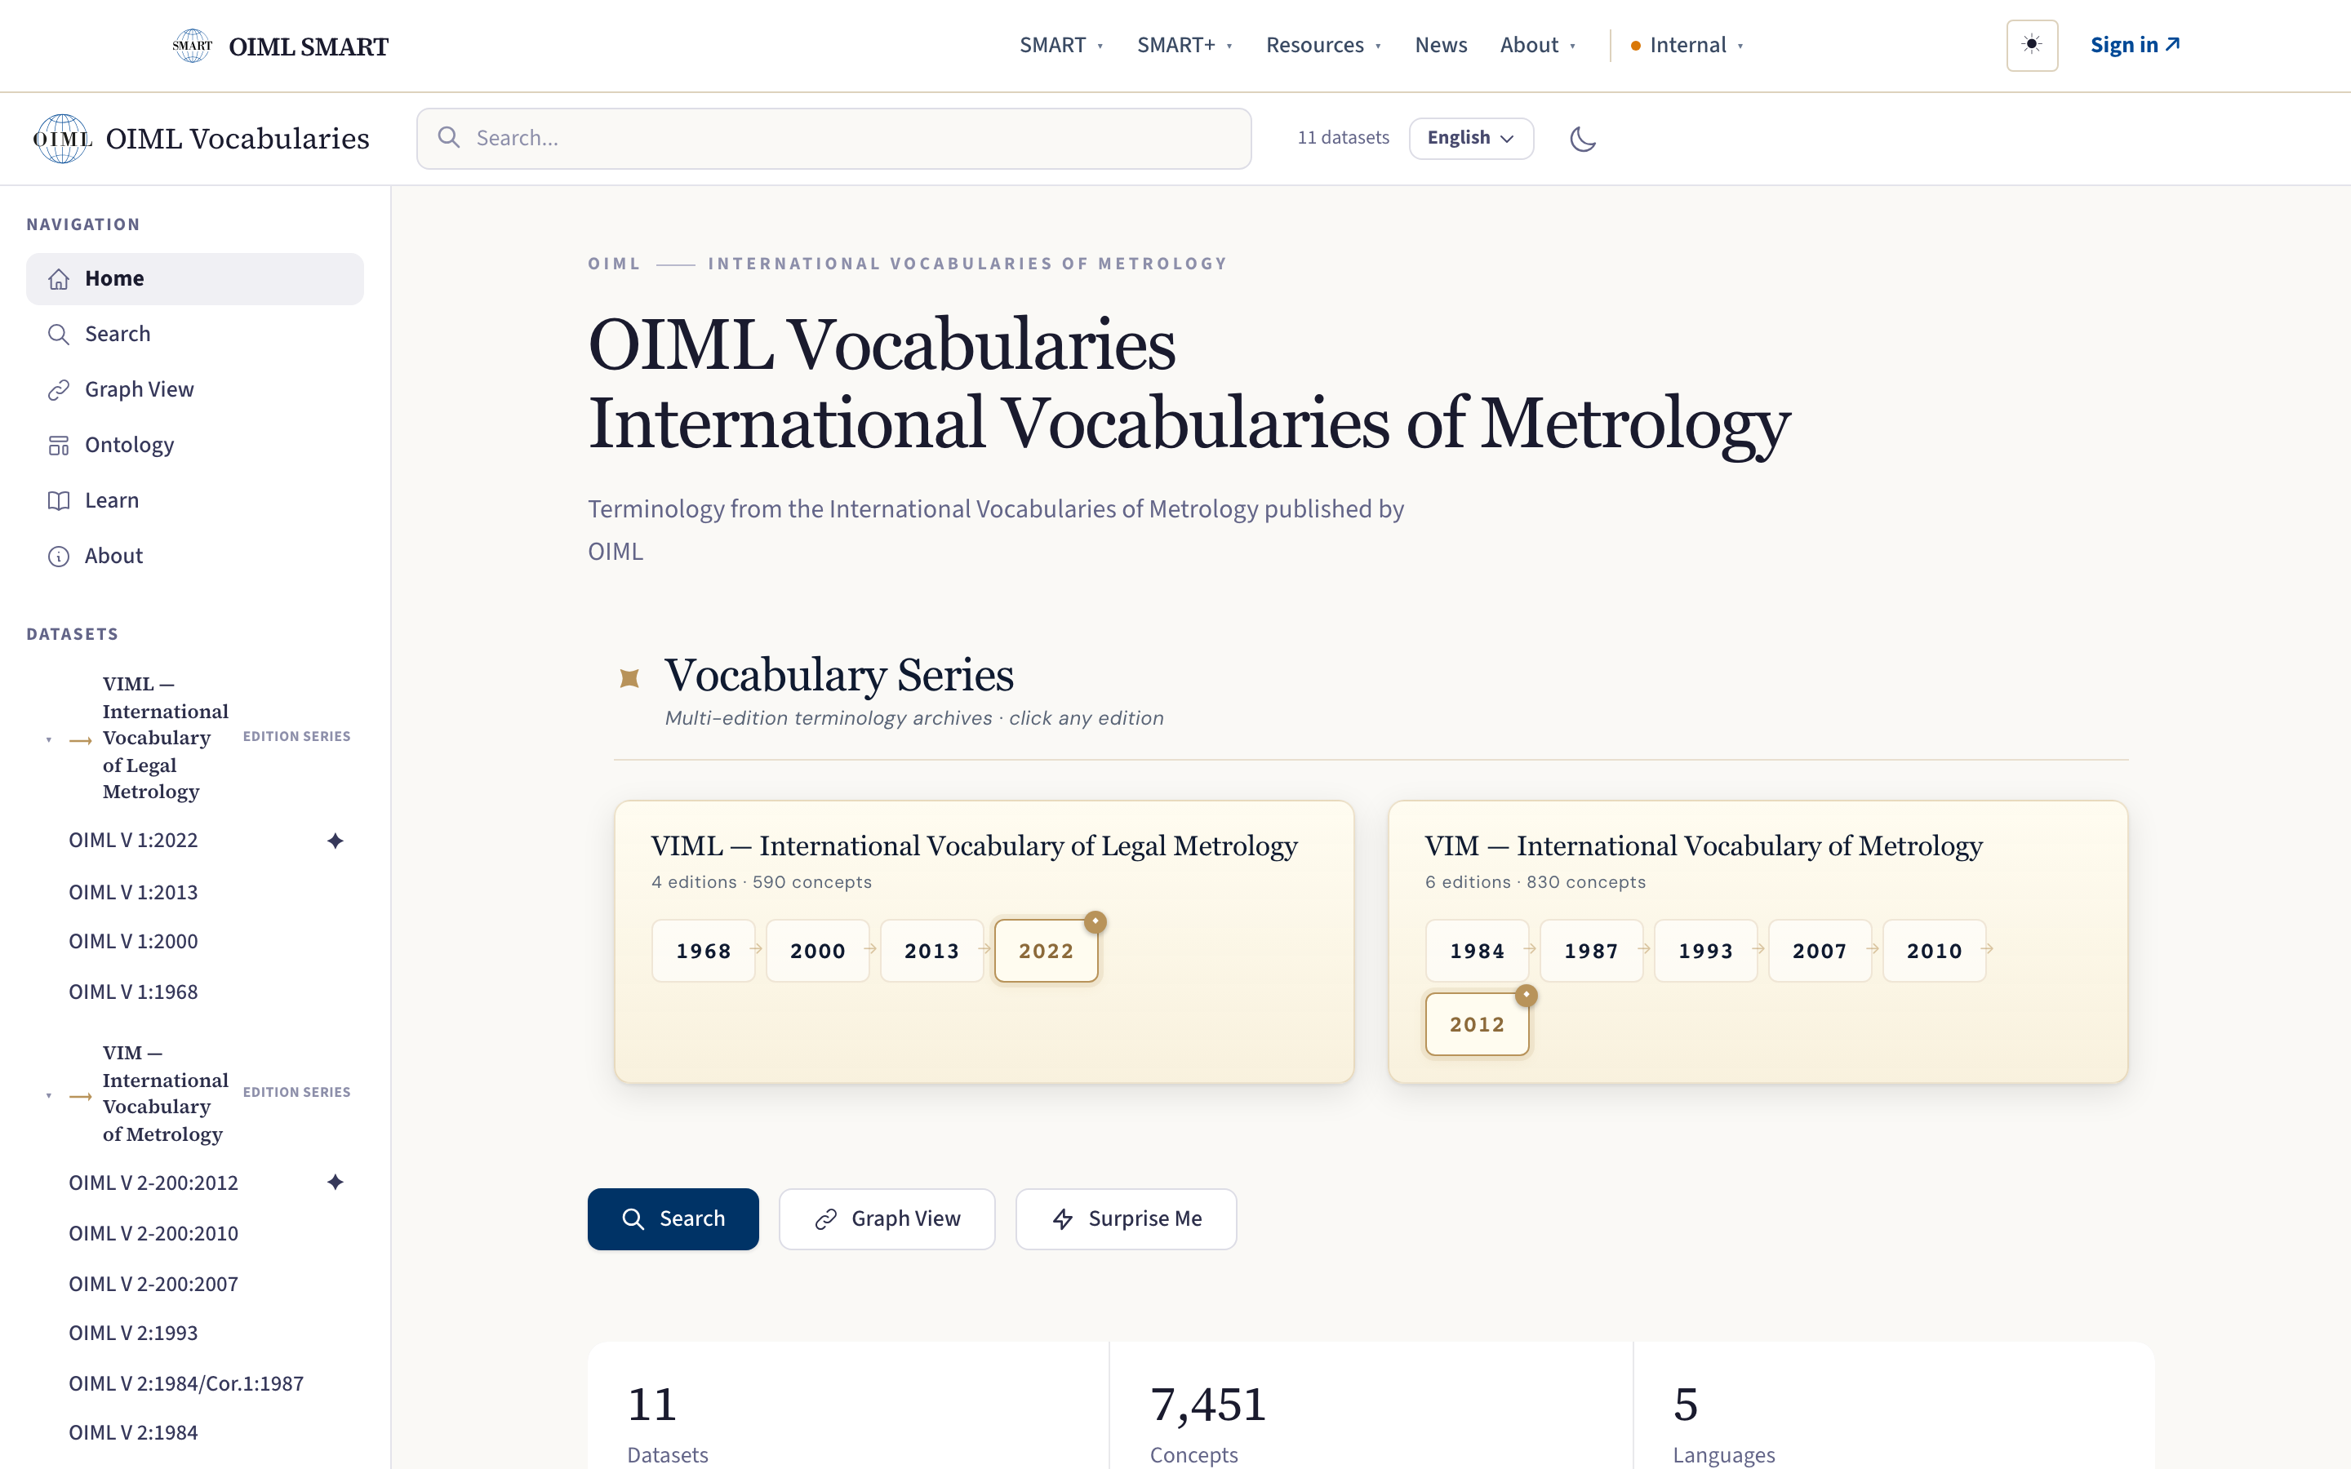This screenshot has width=2351, height=1469.
Task: Select OIML V 1:2013 dataset
Action: 133,892
